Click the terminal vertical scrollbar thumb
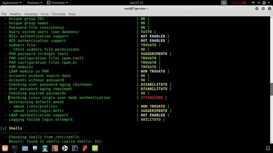Viewport: 273px width, 153px height. [x=271, y=89]
